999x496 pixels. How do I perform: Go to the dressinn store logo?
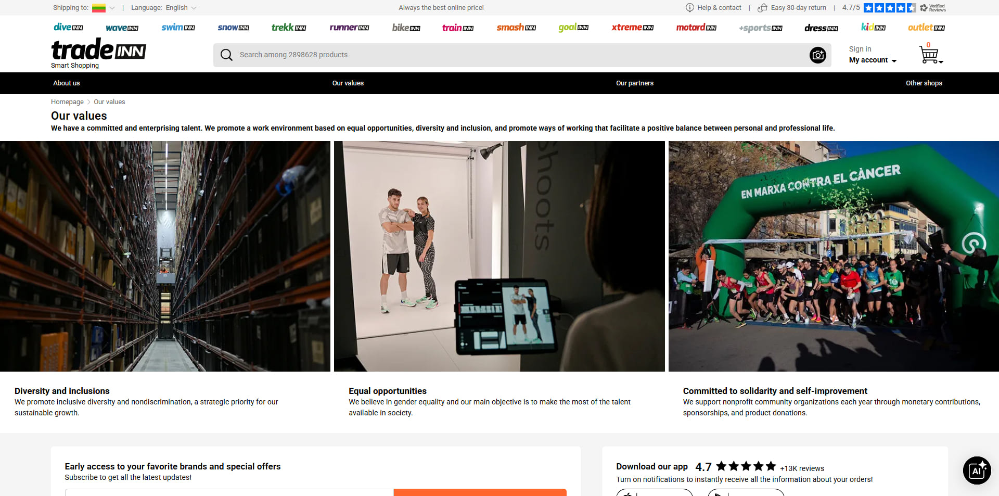821,28
